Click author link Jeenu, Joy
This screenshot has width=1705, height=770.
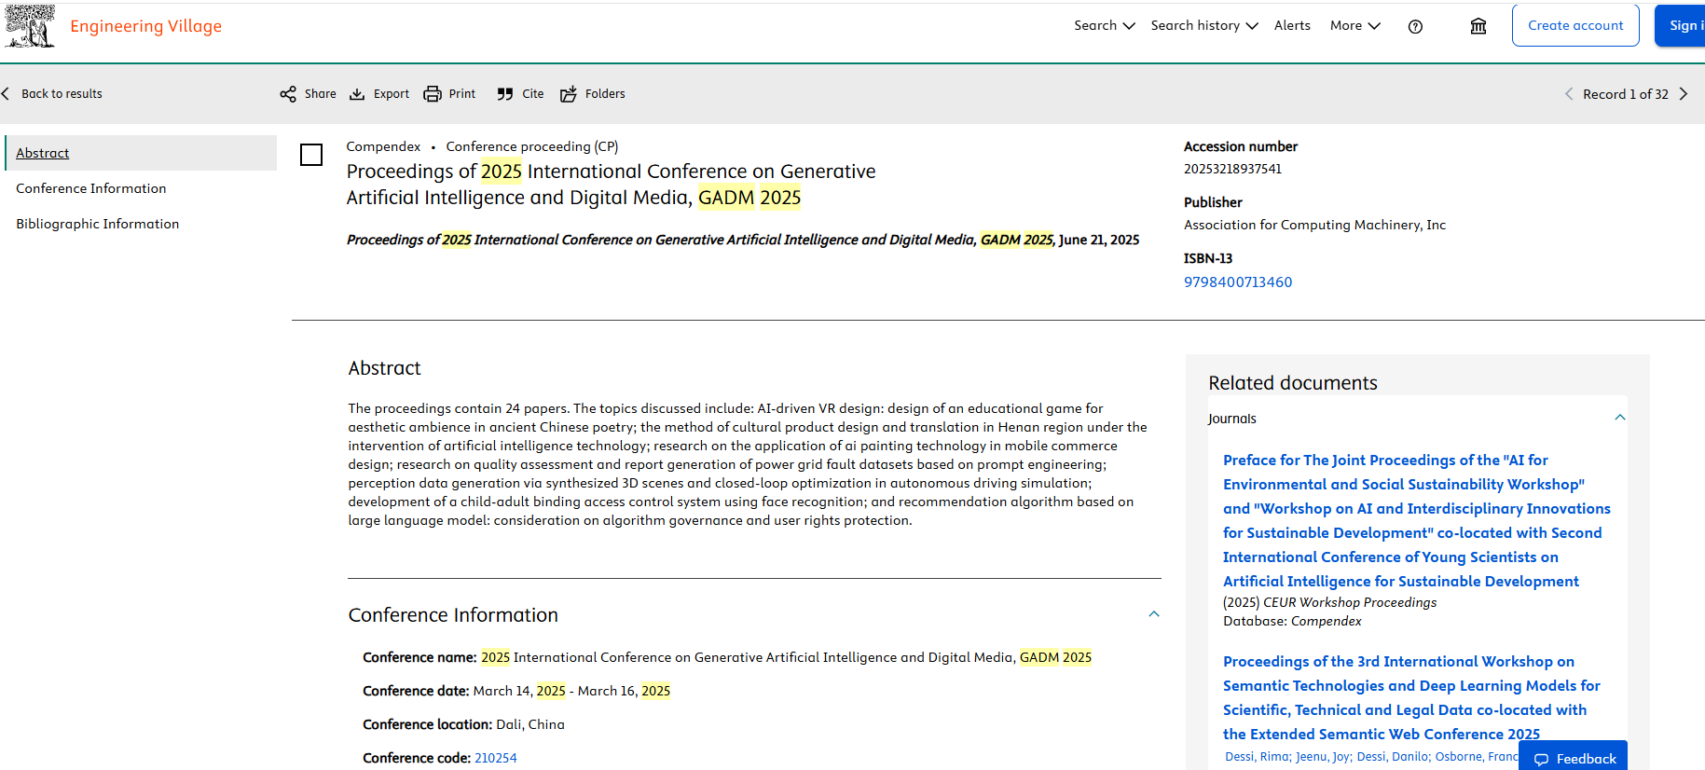1323,756
